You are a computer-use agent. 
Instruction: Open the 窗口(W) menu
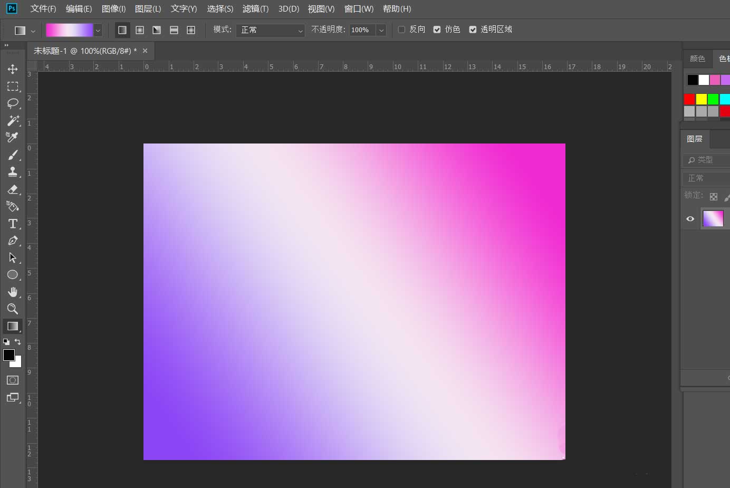point(359,8)
